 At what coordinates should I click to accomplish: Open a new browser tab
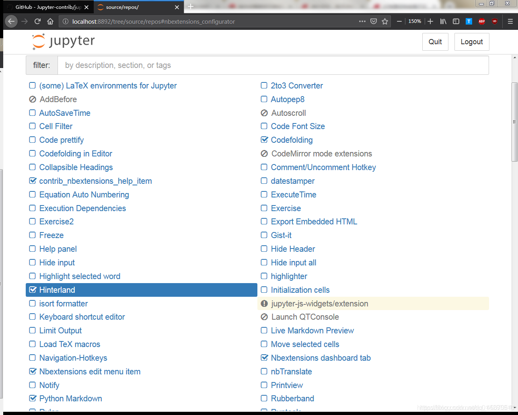191,7
